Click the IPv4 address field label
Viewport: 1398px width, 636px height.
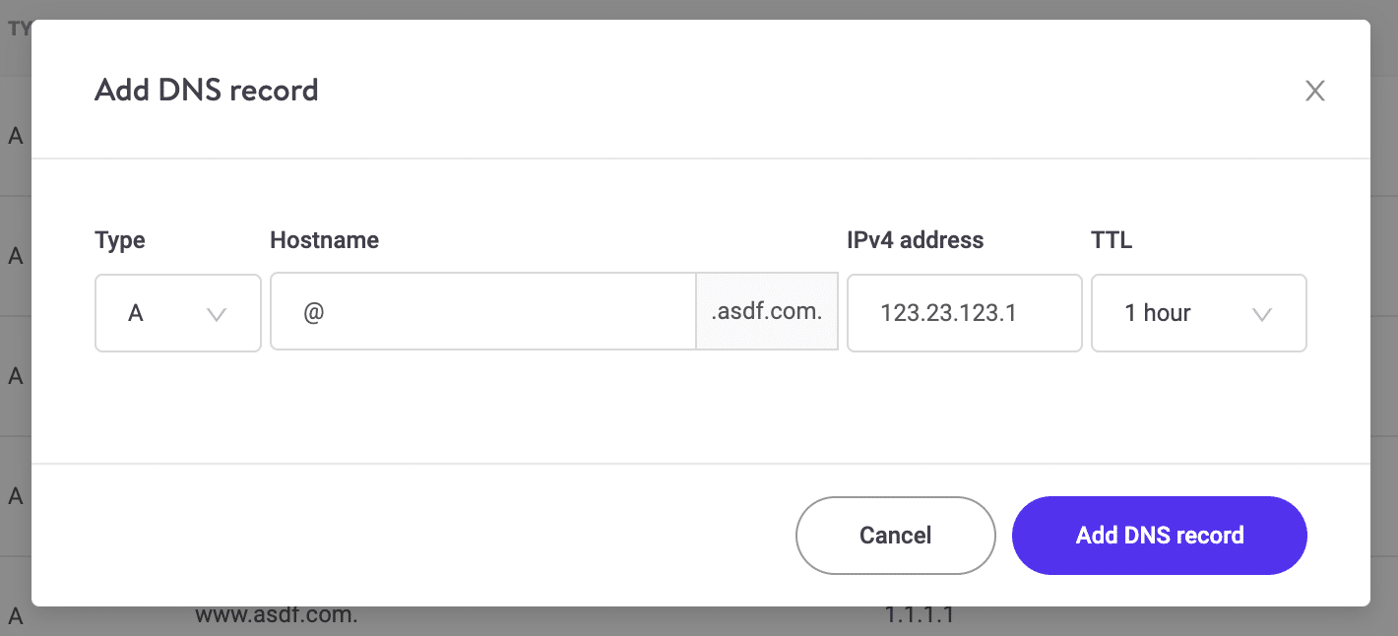pyautogui.click(x=915, y=239)
